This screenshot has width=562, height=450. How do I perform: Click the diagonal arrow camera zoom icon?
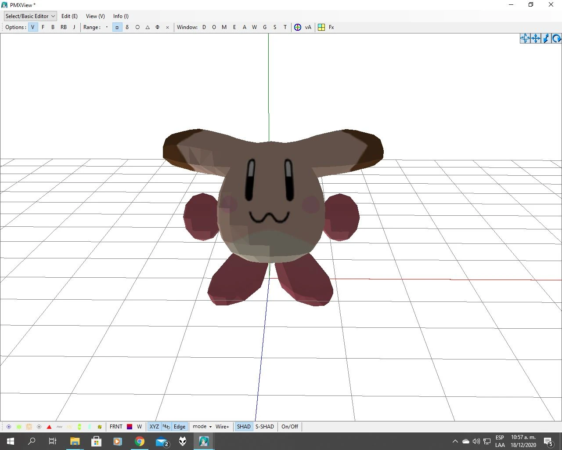(x=546, y=39)
